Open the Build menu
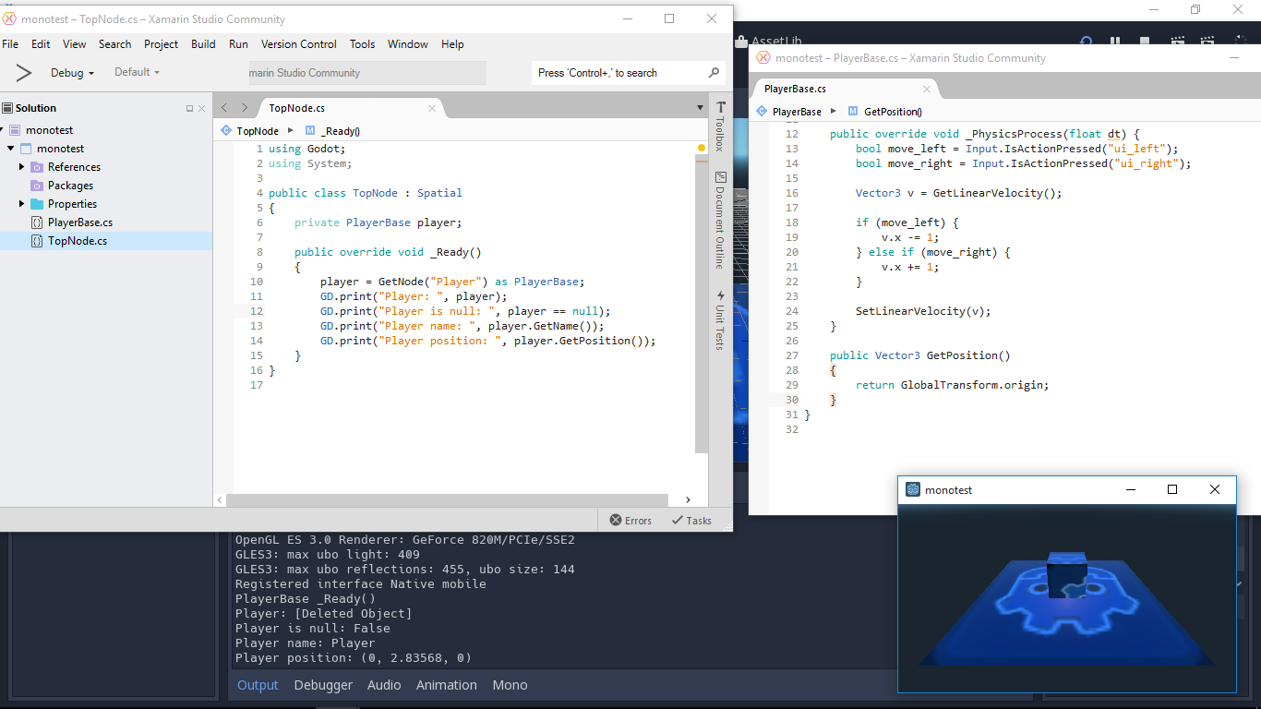 [x=202, y=44]
